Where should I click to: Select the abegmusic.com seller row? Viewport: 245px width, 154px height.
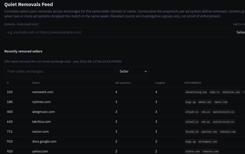[x=125, y=112]
